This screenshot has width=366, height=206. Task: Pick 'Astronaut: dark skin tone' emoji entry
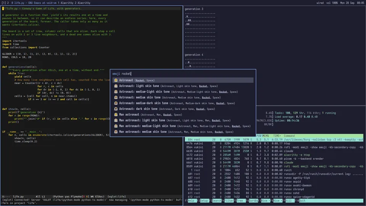tap(183, 109)
